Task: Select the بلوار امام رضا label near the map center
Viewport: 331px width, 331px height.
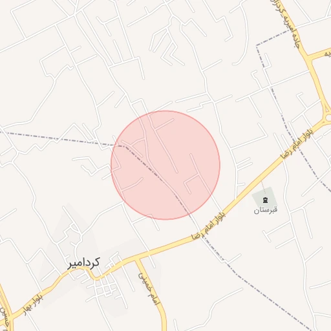Action: 208,226
